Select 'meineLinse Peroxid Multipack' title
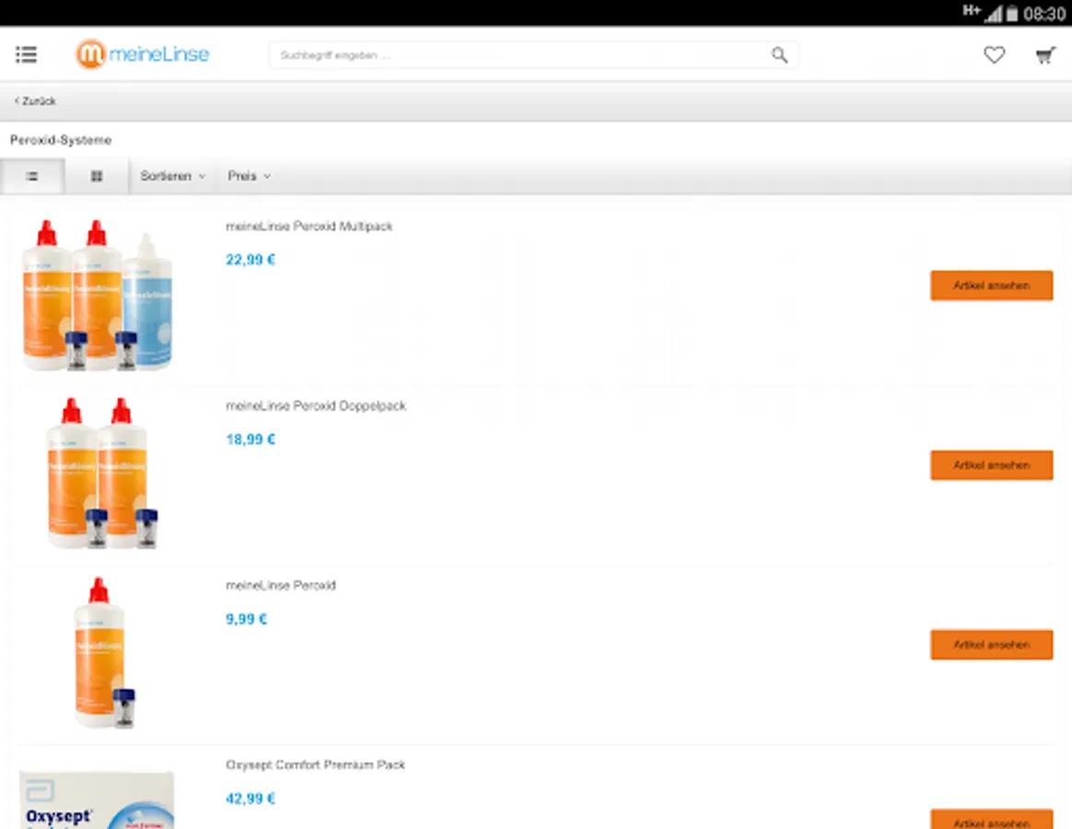The image size is (1072, 829). click(x=309, y=227)
